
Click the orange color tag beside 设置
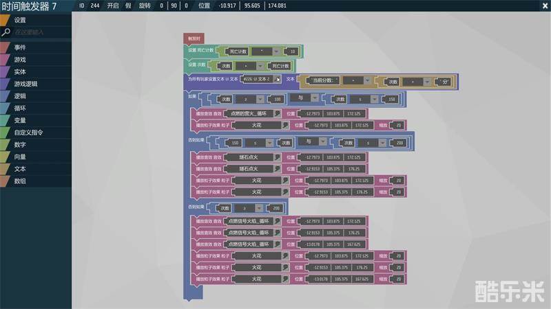(x=4, y=20)
